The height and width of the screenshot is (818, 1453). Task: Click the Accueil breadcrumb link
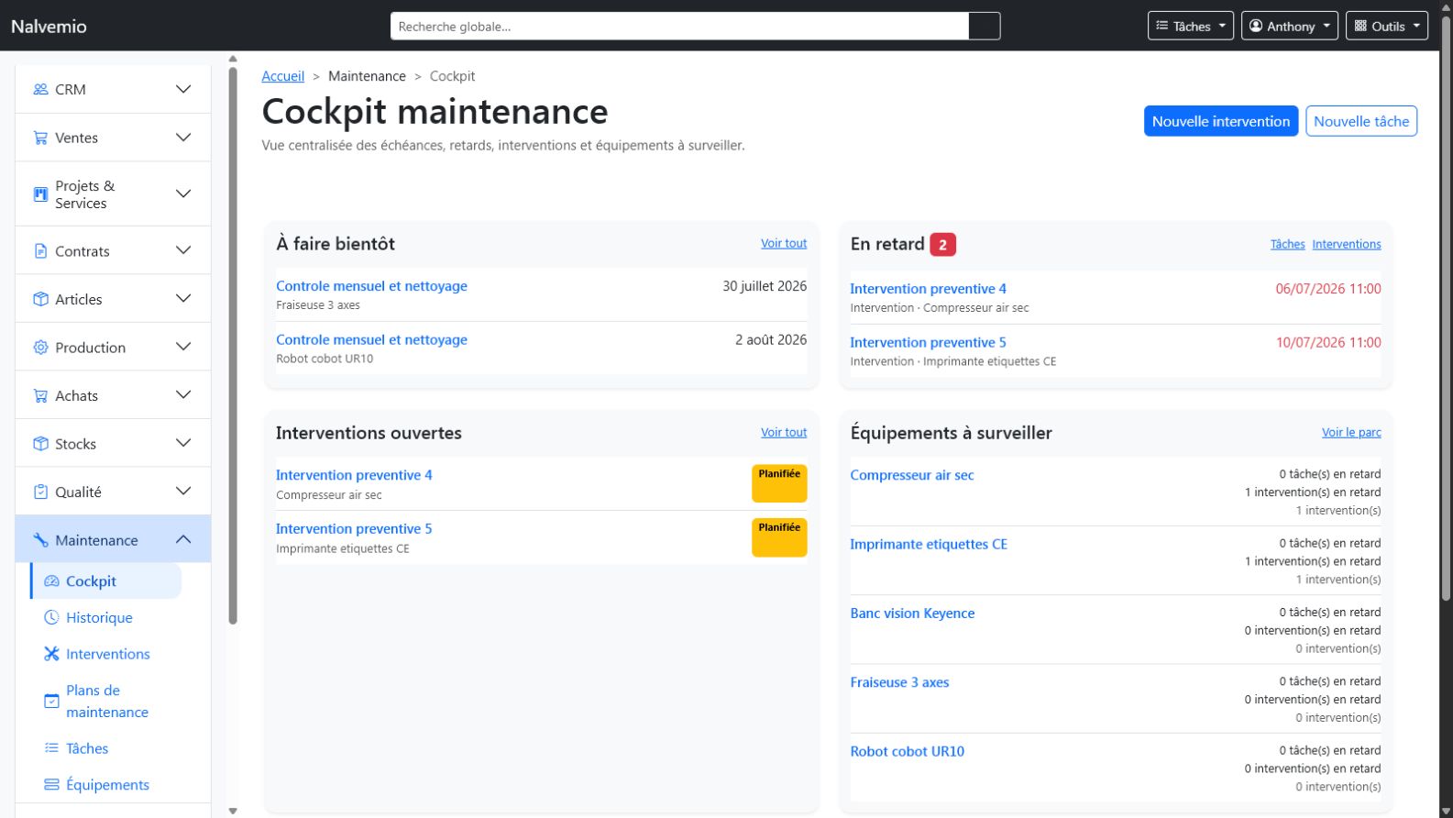point(282,76)
